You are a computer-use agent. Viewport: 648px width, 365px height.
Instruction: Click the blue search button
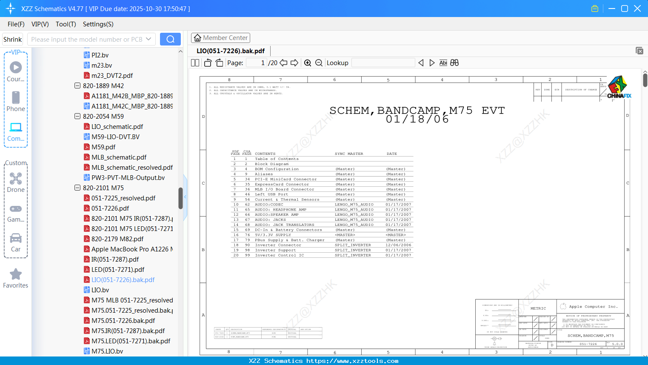[x=170, y=39]
